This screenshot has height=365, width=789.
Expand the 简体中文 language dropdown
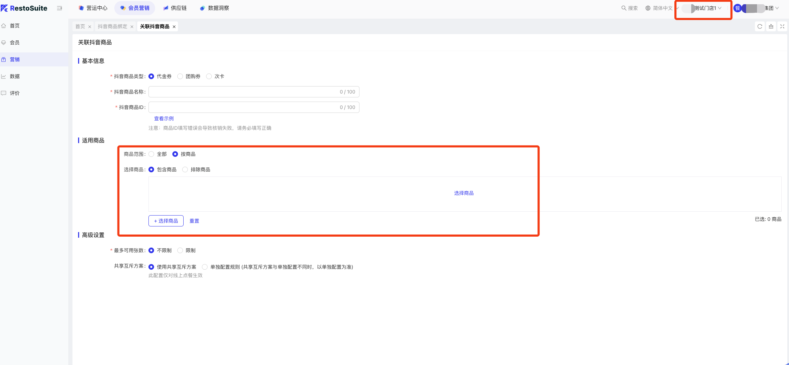(662, 8)
